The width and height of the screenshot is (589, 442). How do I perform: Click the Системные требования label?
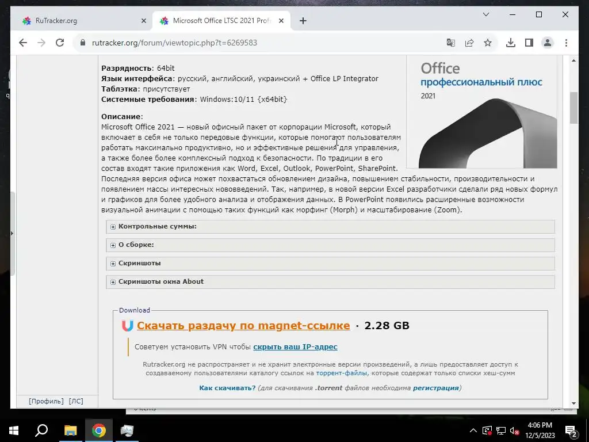148,100
